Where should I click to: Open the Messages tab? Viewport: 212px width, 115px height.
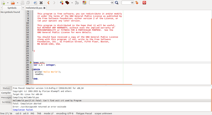(6, 97)
